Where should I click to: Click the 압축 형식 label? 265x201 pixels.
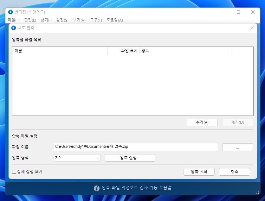coord(20,158)
